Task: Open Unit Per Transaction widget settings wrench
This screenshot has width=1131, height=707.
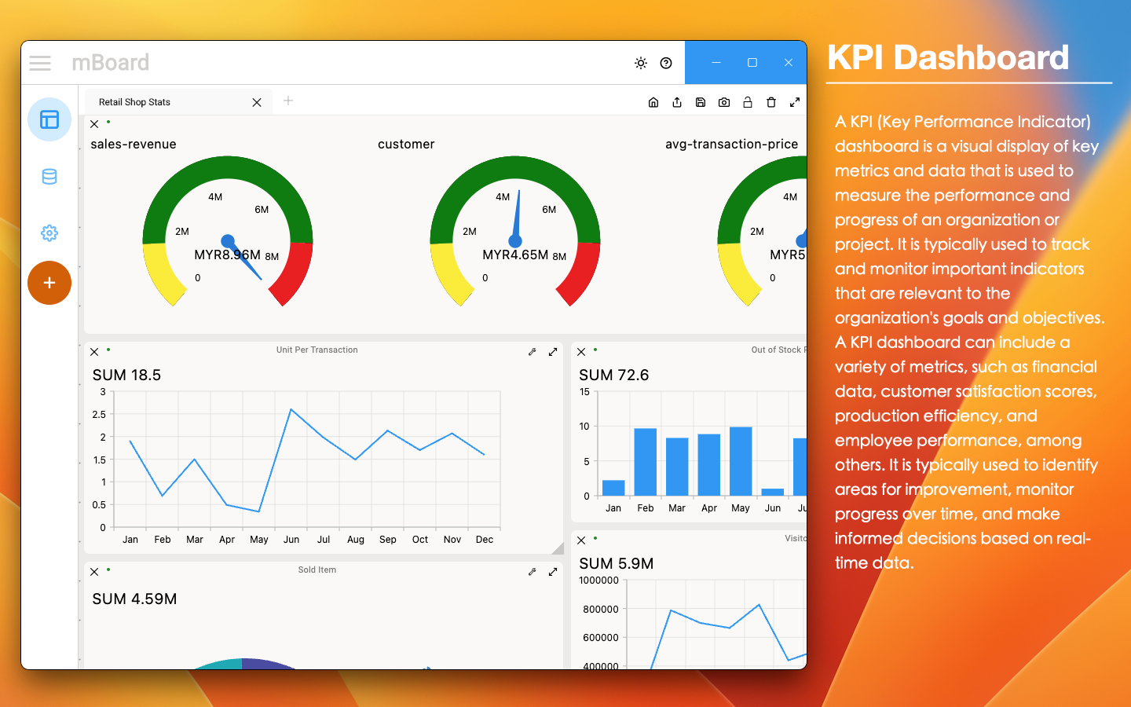Action: 533,352
